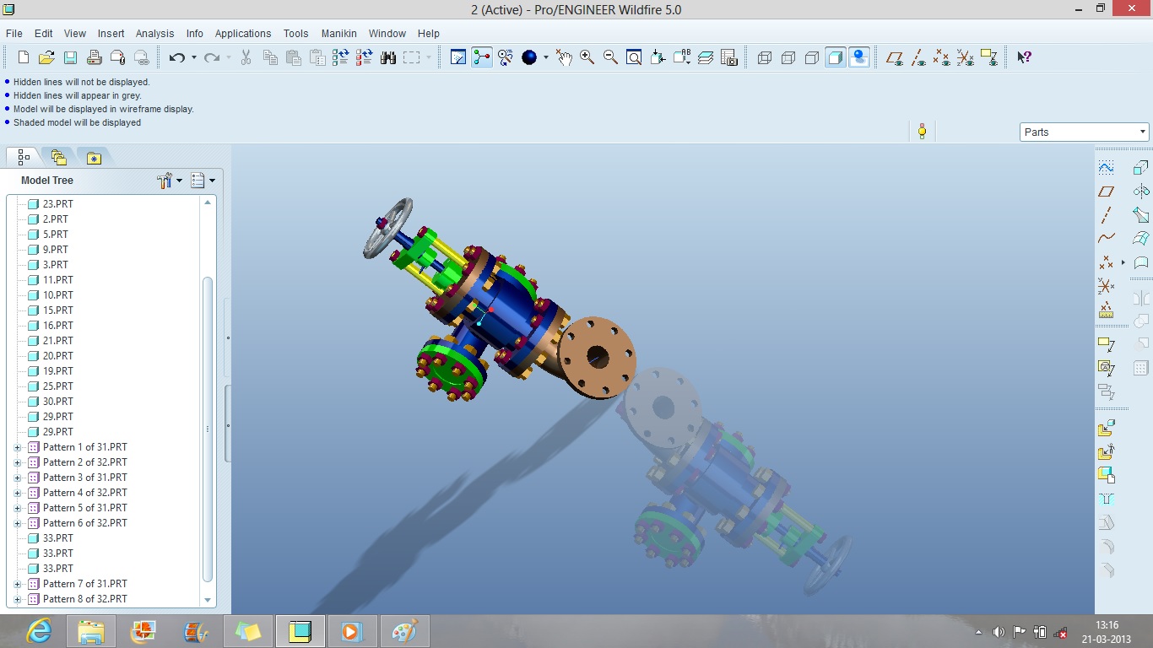Toggle Spin Center display icon
Screen dimensions: 1153x648
482,57
